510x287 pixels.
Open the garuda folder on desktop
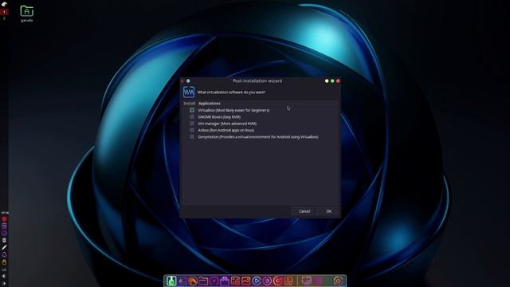tap(26, 14)
